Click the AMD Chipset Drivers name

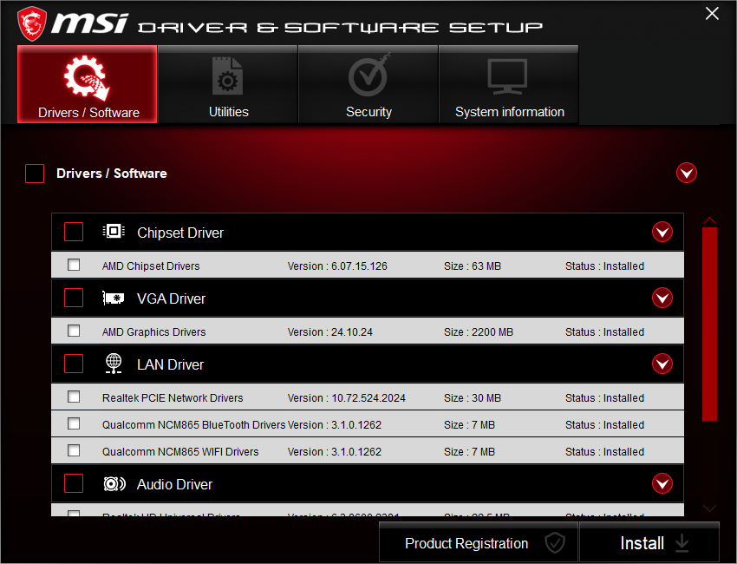[x=151, y=266]
